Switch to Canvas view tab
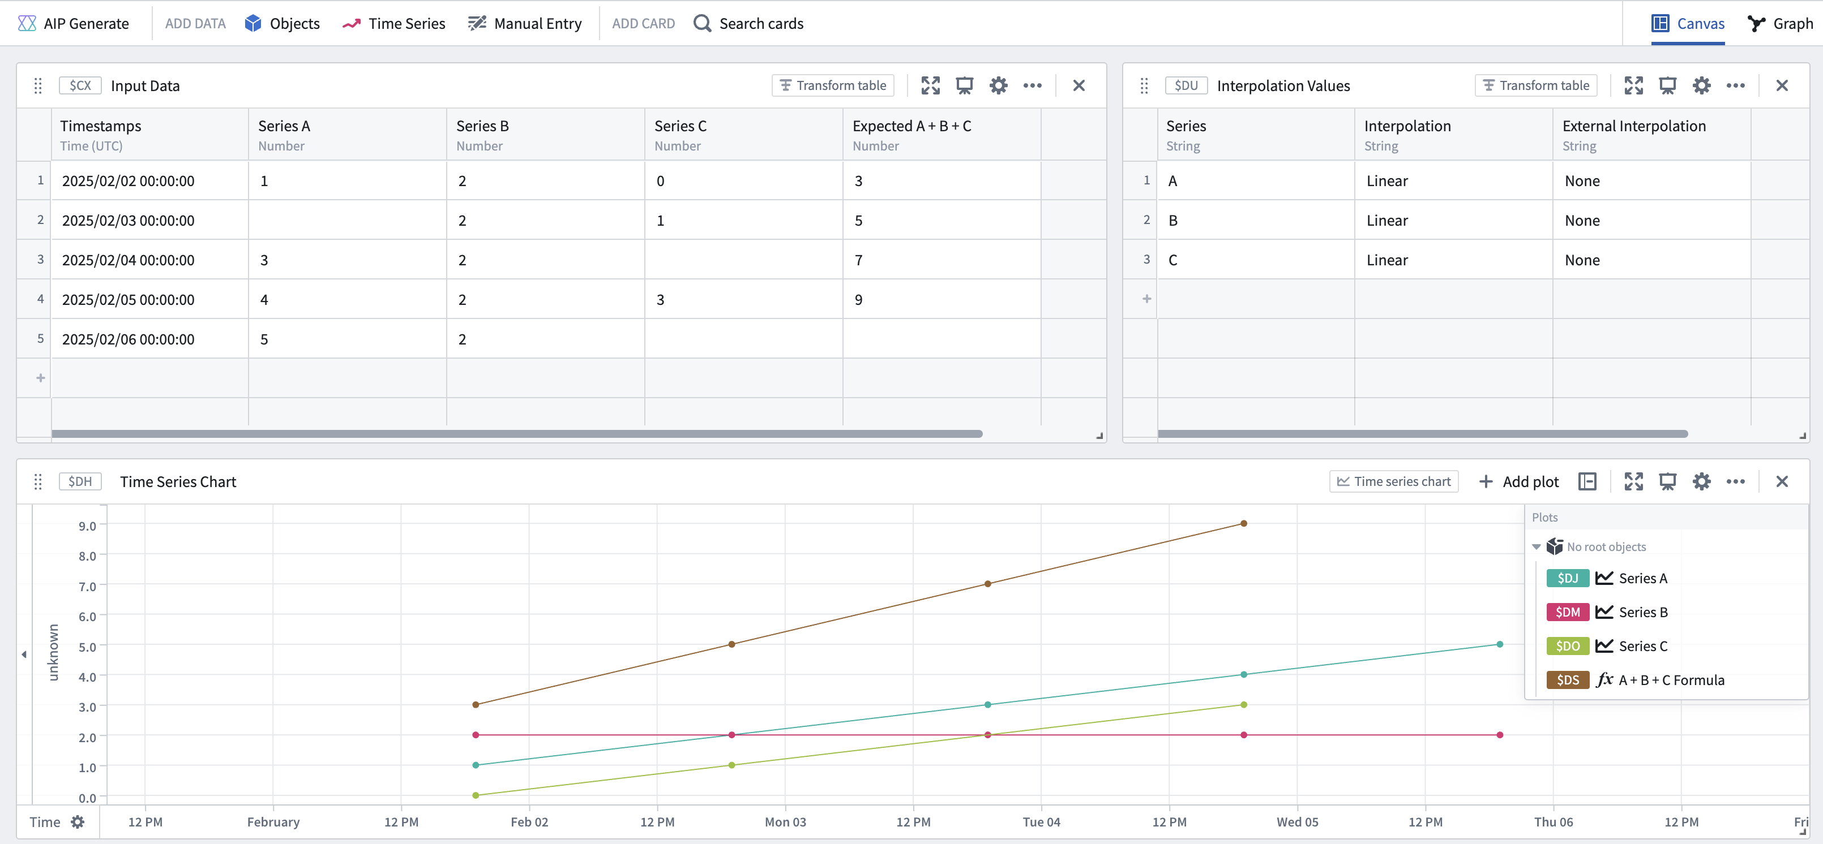Viewport: 1823px width, 844px height. click(x=1688, y=23)
